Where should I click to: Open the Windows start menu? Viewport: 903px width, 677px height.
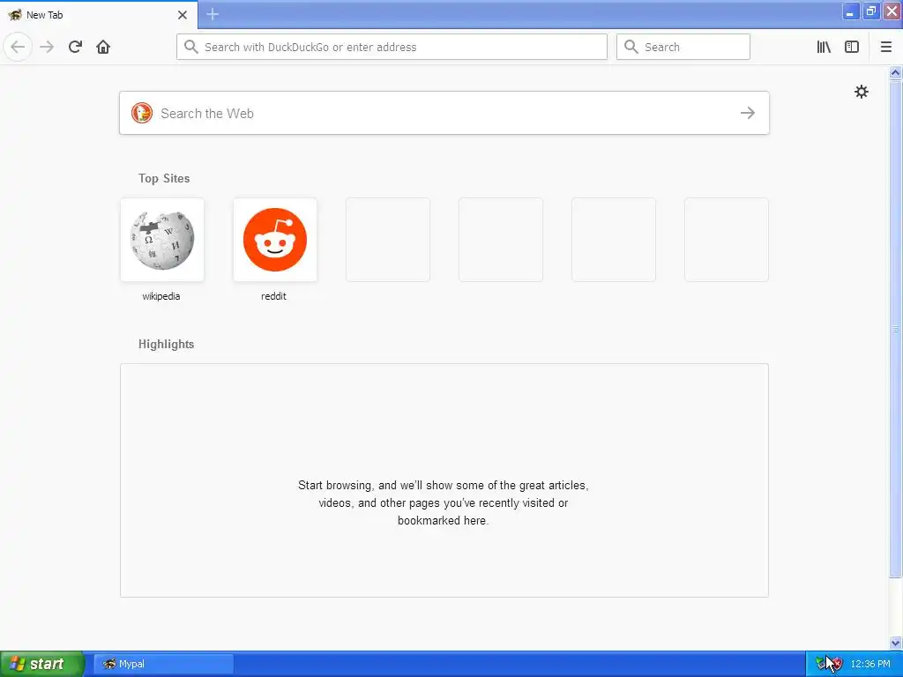(x=41, y=664)
